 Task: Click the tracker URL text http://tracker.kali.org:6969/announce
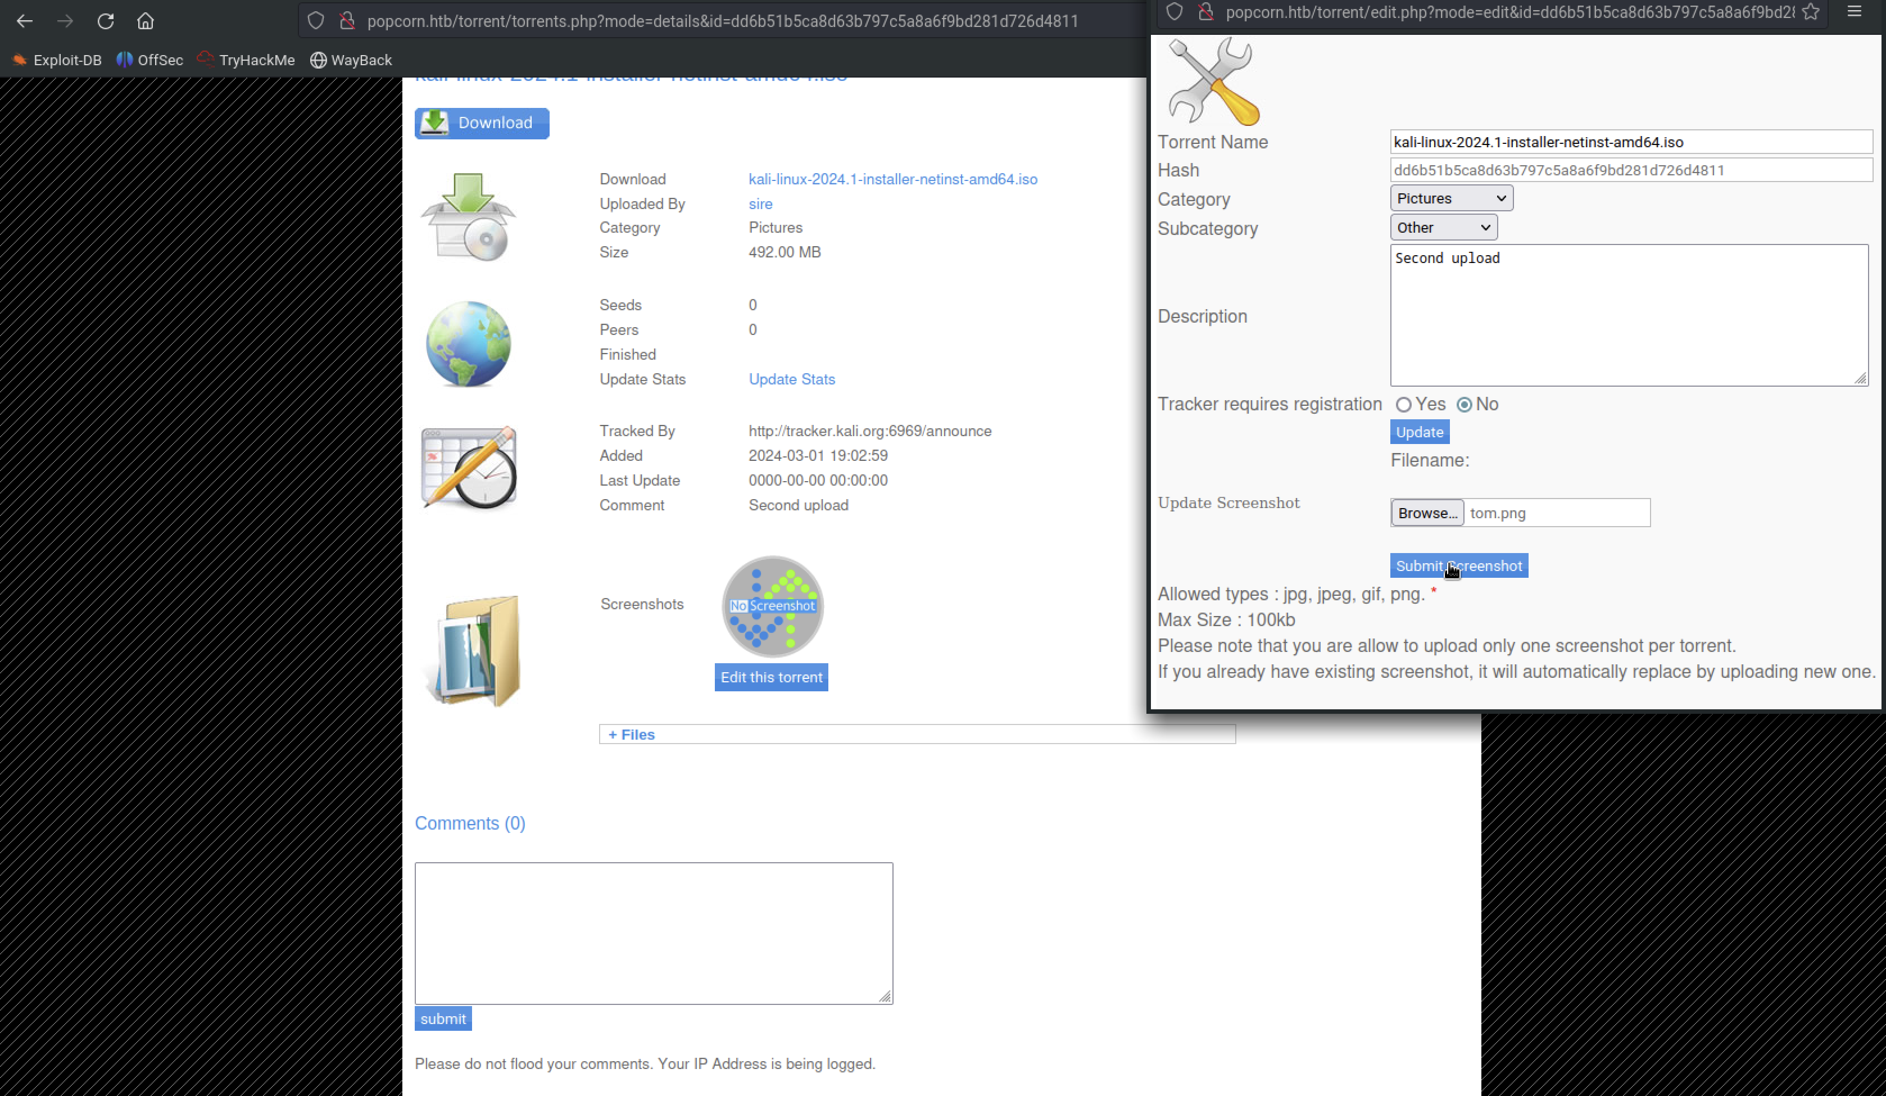869,431
